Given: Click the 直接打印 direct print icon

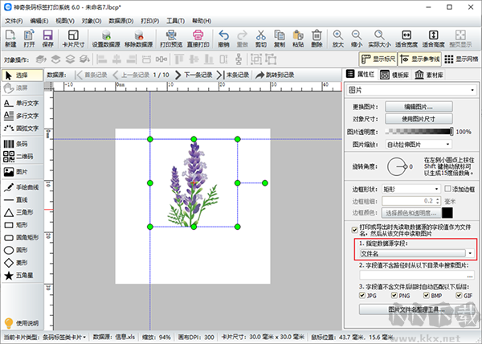Looking at the screenshot, I should click(x=198, y=39).
